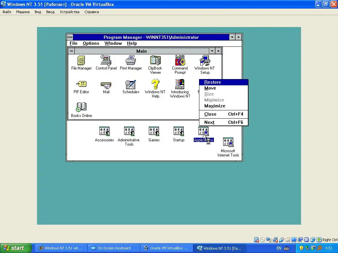Click the Main window maximize arrow

pos(219,51)
